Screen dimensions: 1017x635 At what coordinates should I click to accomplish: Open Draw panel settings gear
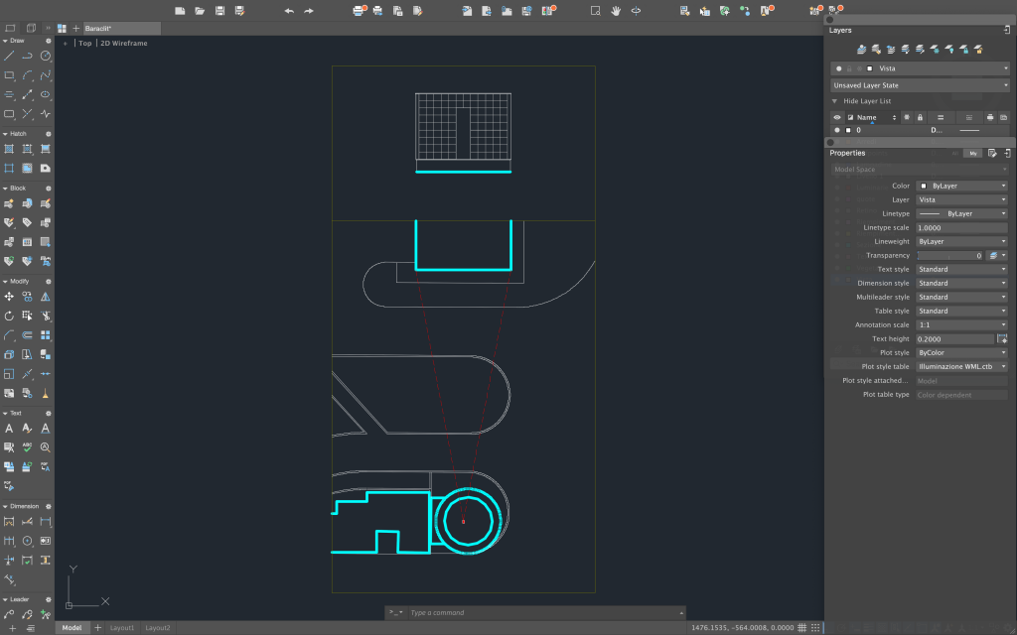(48, 41)
